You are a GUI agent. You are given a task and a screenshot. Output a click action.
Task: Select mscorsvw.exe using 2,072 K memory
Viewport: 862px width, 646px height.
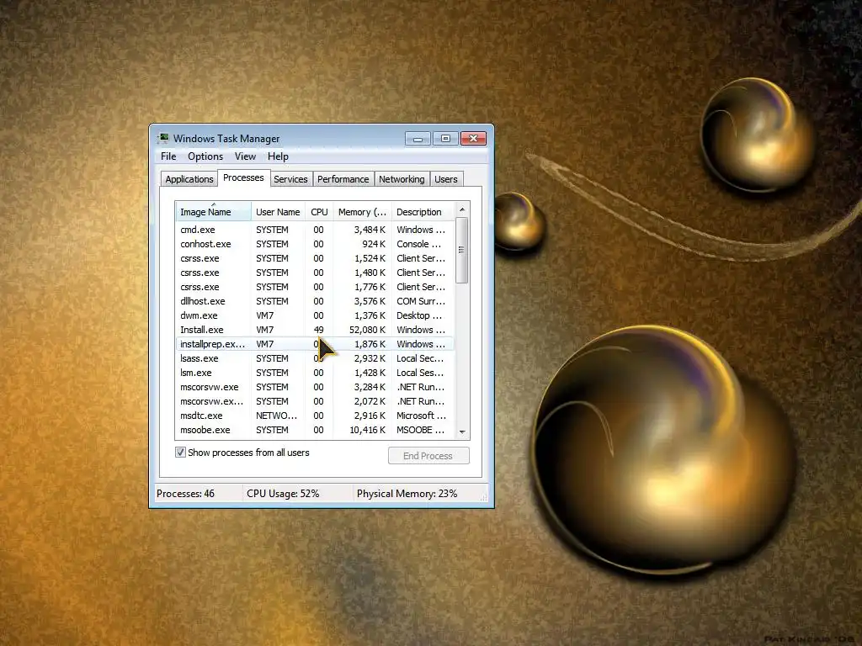(x=315, y=401)
